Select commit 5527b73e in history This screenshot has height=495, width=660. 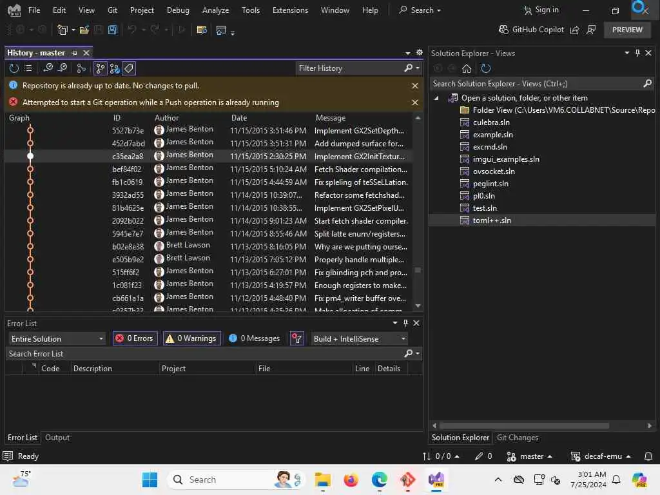208,130
